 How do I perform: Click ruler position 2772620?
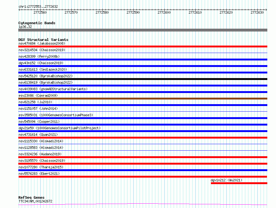tap(226, 12)
